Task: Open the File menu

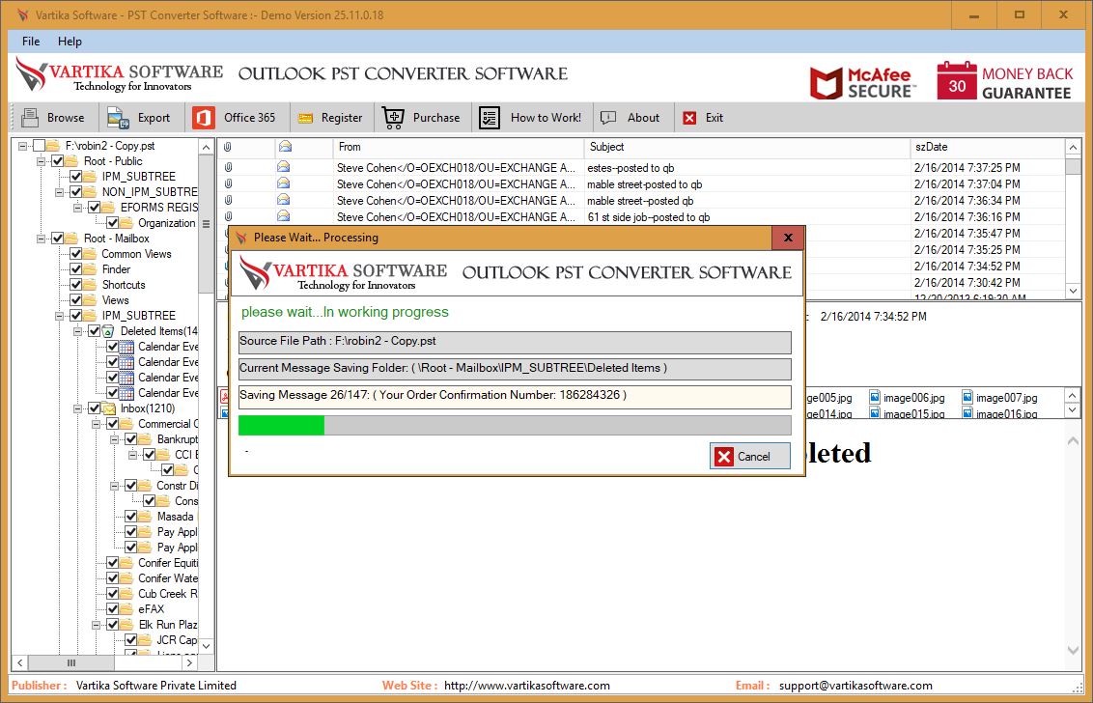Action: point(31,42)
